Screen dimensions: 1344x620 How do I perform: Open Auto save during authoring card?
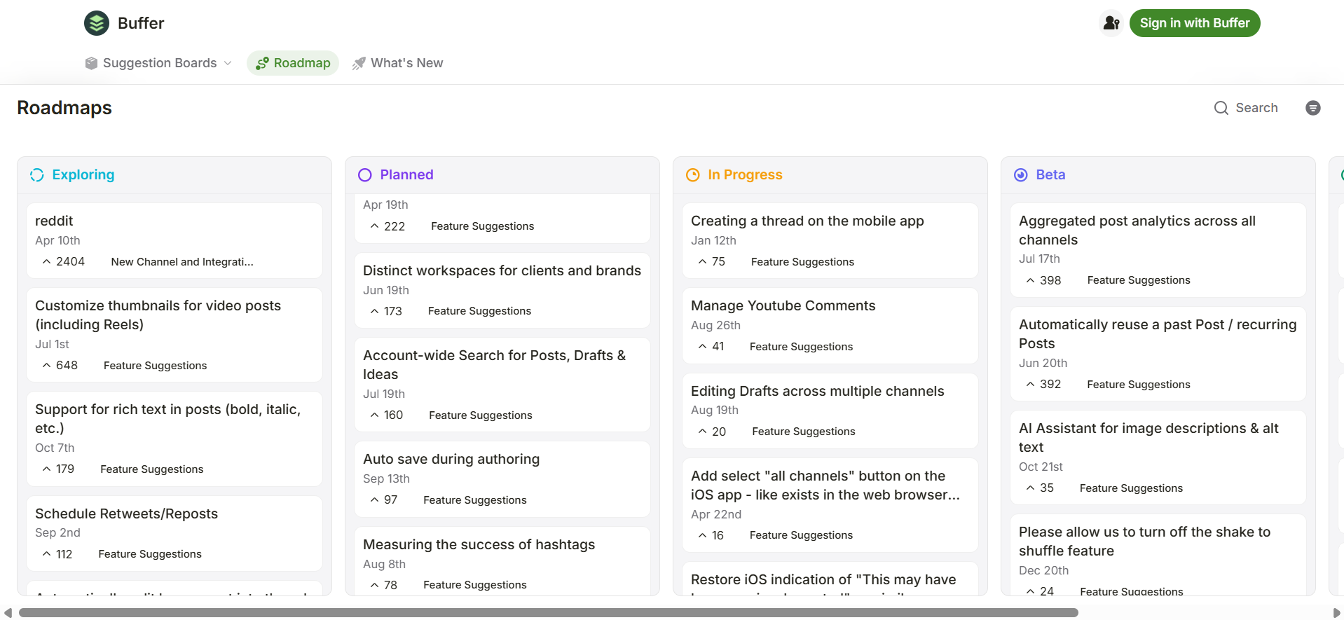(x=502, y=479)
